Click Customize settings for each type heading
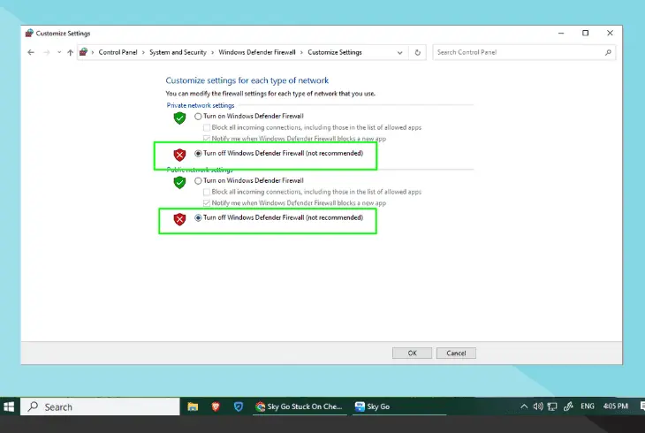Image resolution: width=645 pixels, height=433 pixels. (247, 80)
